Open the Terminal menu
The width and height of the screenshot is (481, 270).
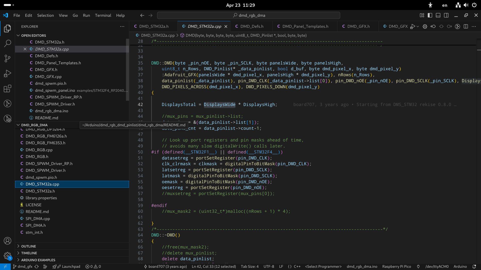click(103, 15)
